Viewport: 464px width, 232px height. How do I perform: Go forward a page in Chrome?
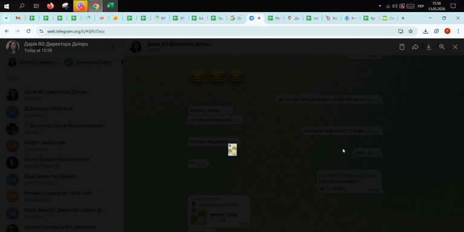pos(18,31)
